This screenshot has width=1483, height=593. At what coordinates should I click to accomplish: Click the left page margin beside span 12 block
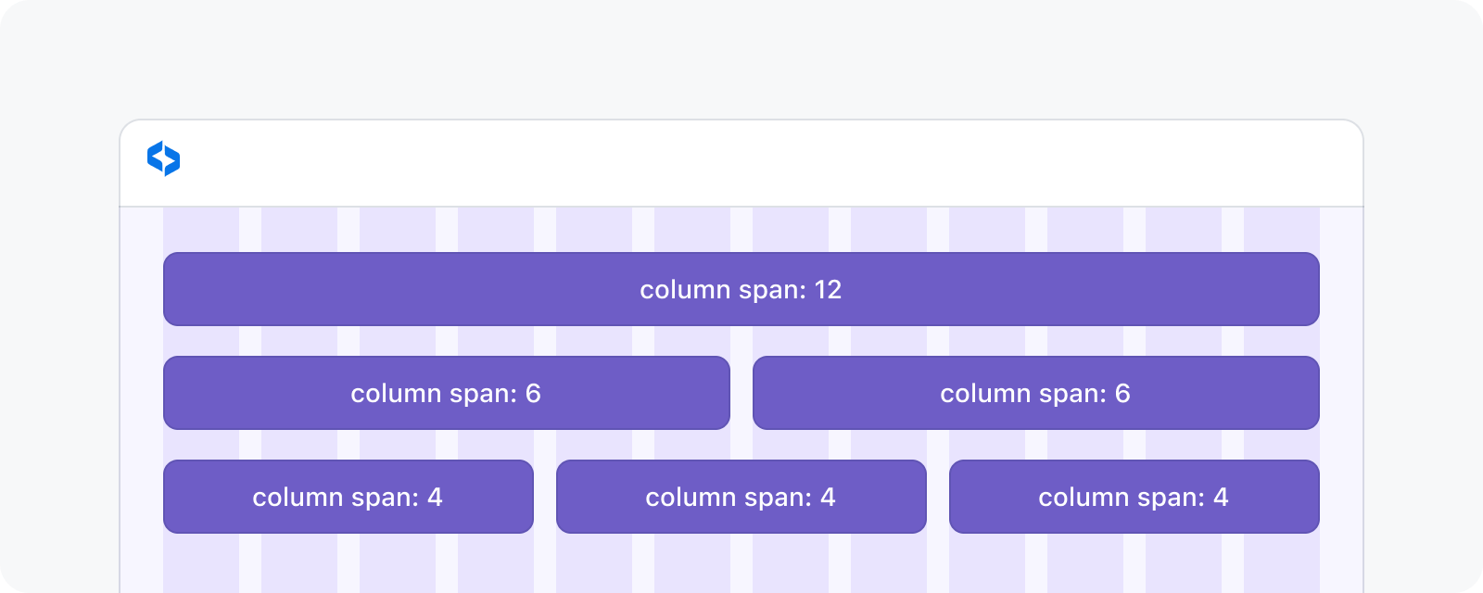(142, 289)
